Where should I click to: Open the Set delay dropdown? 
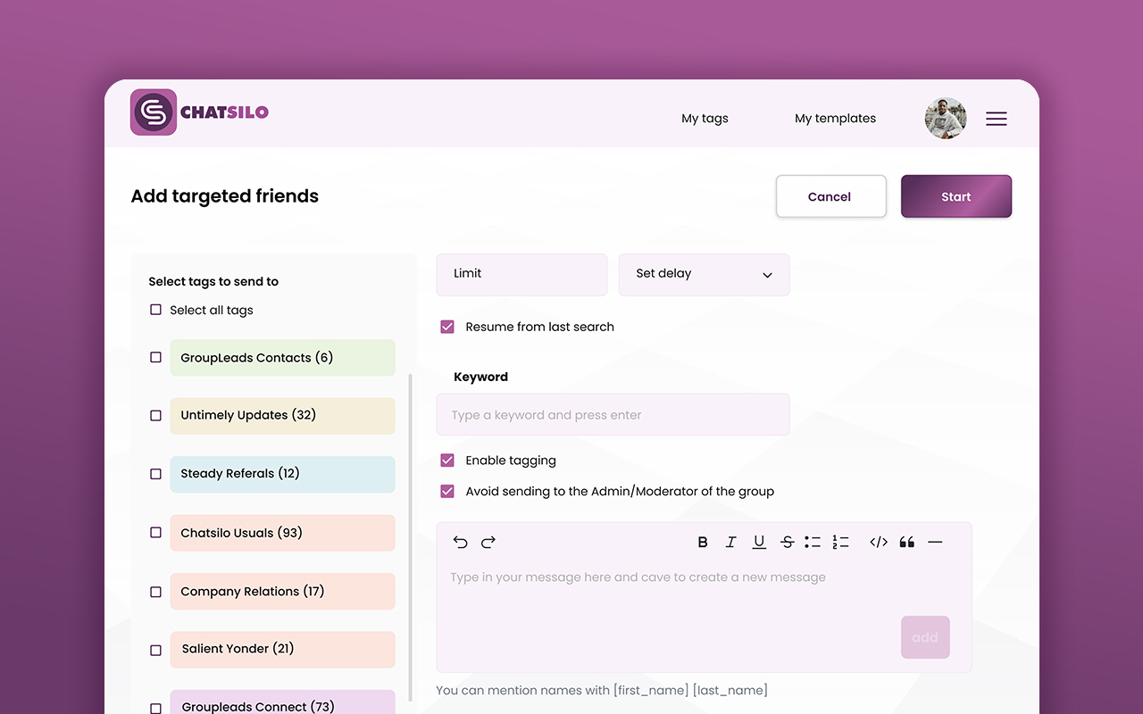[x=704, y=274]
